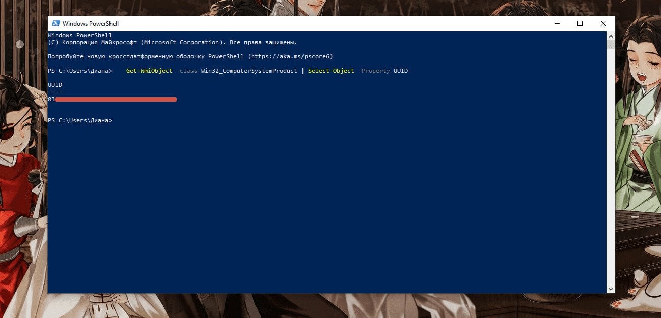Click the Select-Object cmdlet text
Screen dimensions: 661x318
(331, 71)
